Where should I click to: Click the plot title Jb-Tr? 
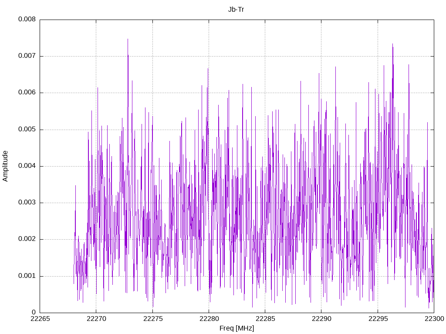236,10
